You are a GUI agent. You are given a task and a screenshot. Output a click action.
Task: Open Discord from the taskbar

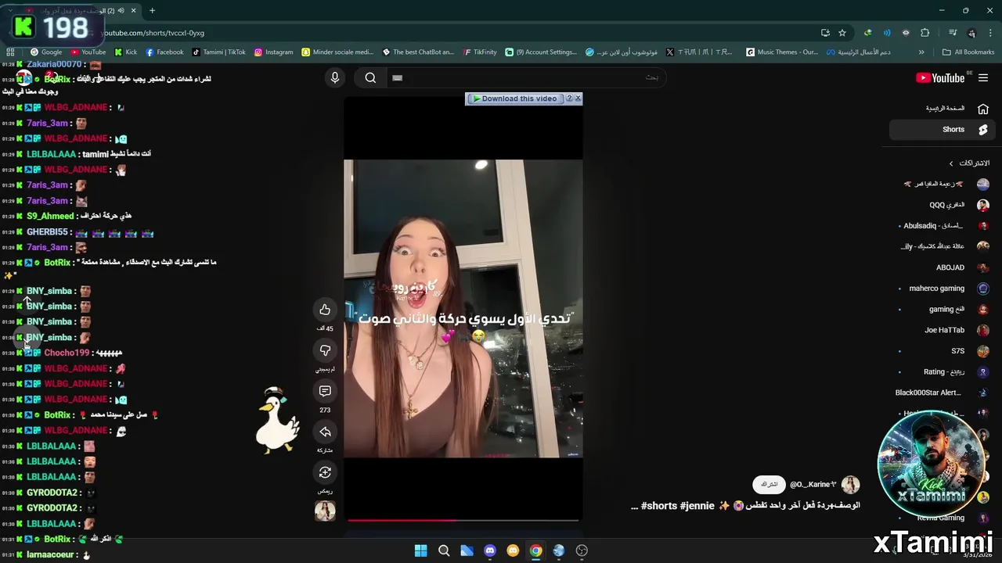(490, 550)
